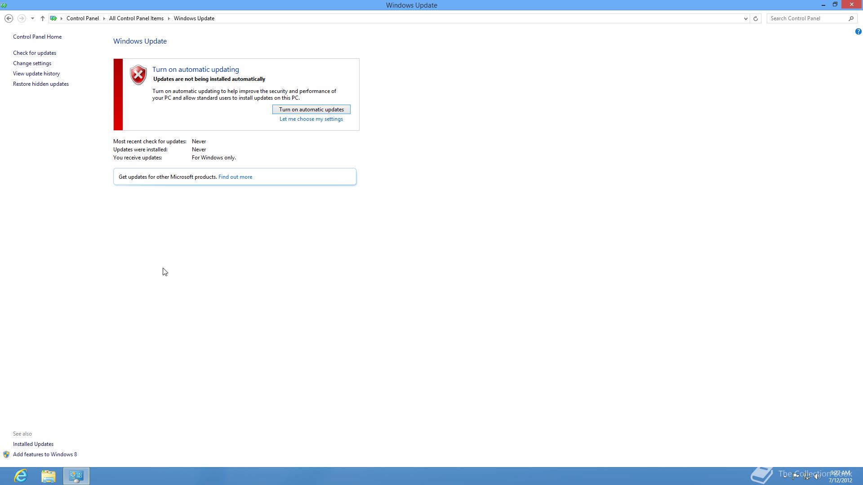Launch Internet Explorer from taskbar

point(21,476)
